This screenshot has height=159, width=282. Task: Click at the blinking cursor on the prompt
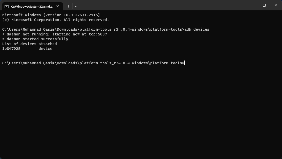[x=185, y=63]
